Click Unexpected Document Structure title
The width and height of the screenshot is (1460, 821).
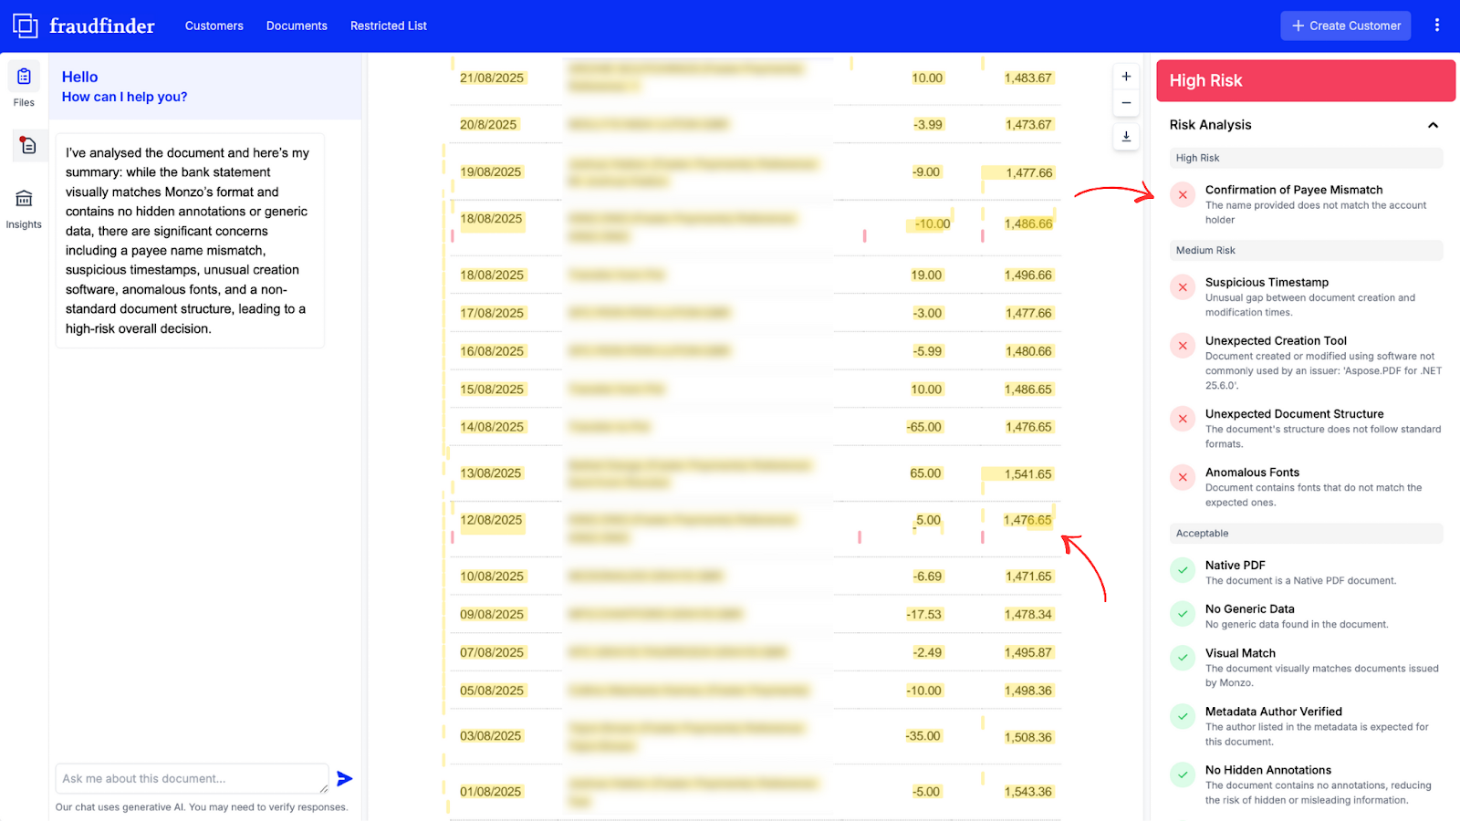point(1294,413)
